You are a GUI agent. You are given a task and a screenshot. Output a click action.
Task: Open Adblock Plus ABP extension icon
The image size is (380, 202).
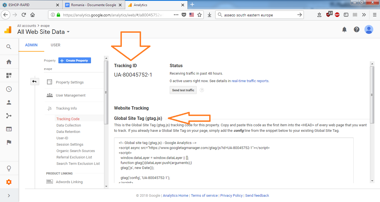tap(337, 15)
